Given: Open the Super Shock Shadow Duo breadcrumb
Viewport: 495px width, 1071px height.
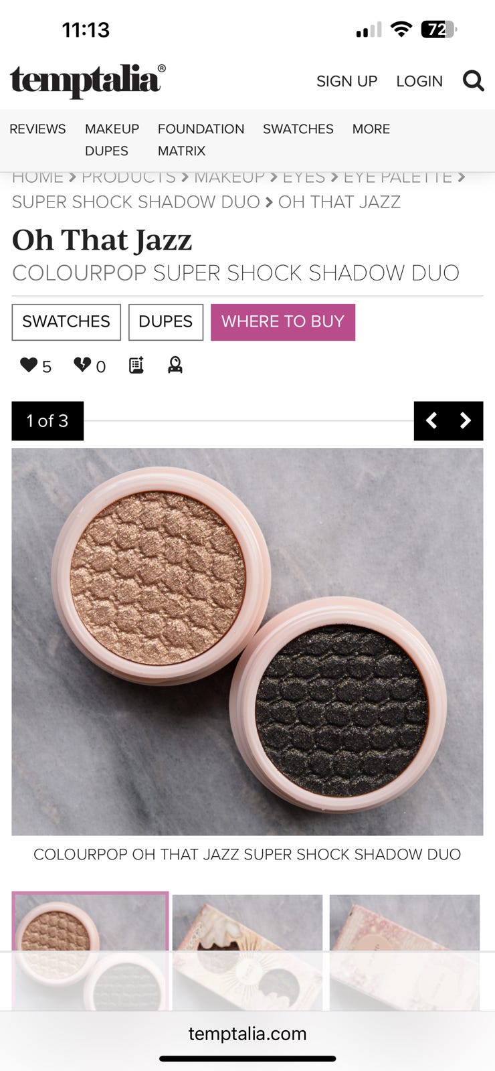Looking at the screenshot, I should pyautogui.click(x=136, y=201).
